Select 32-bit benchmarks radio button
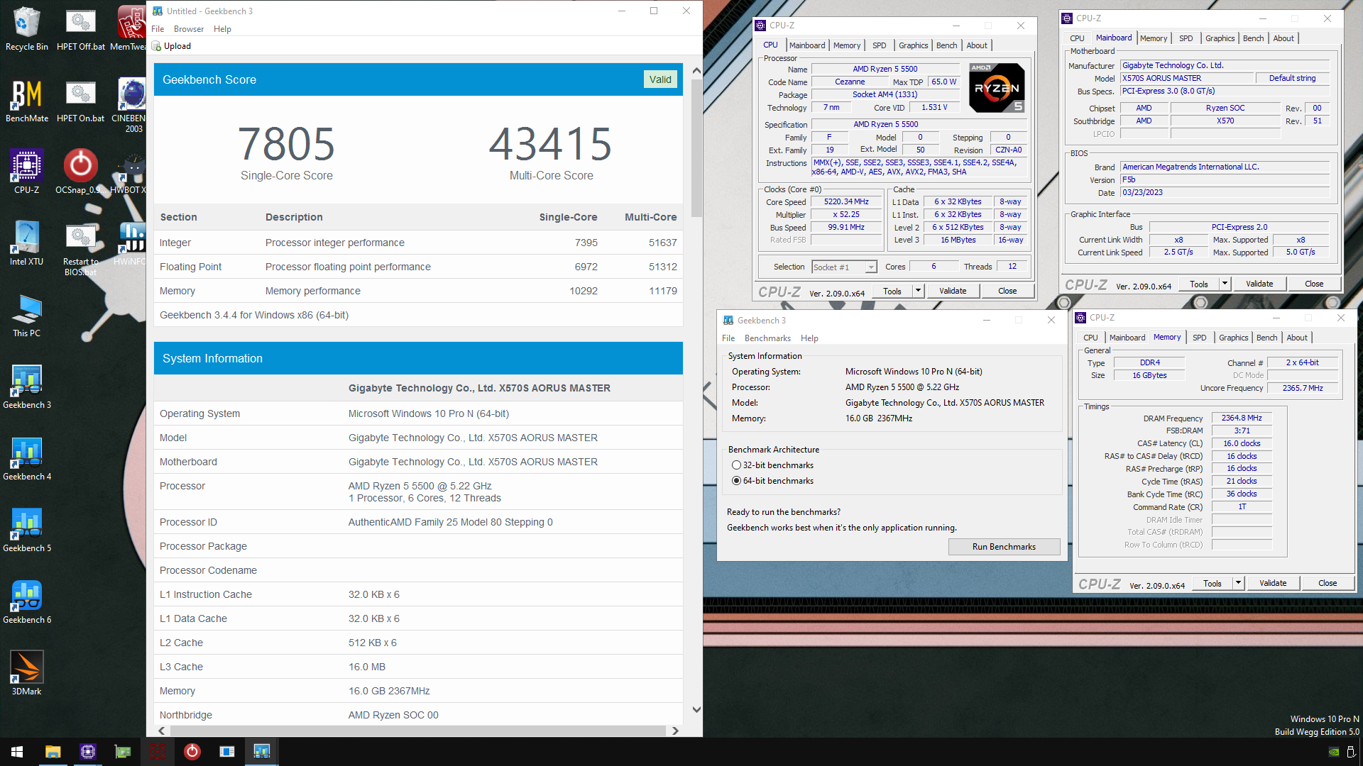 736,465
